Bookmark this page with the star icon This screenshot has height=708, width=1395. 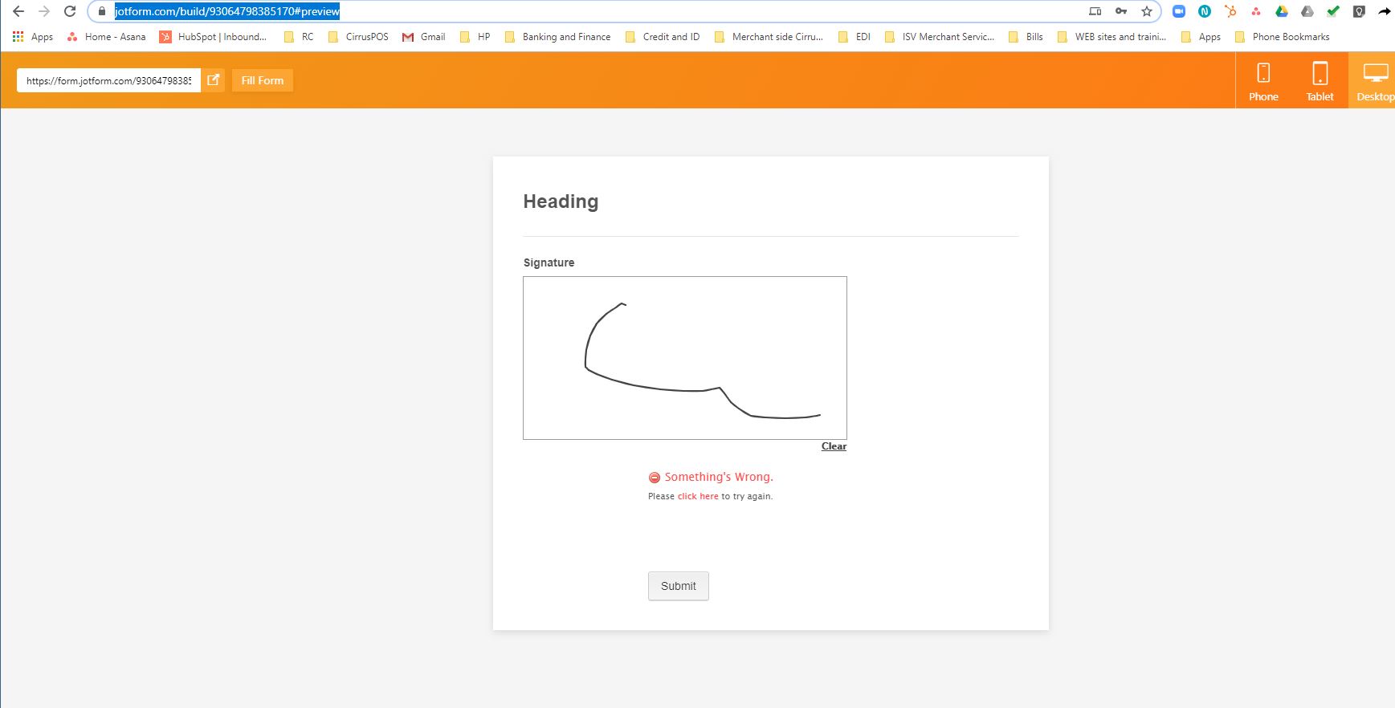[x=1147, y=11]
